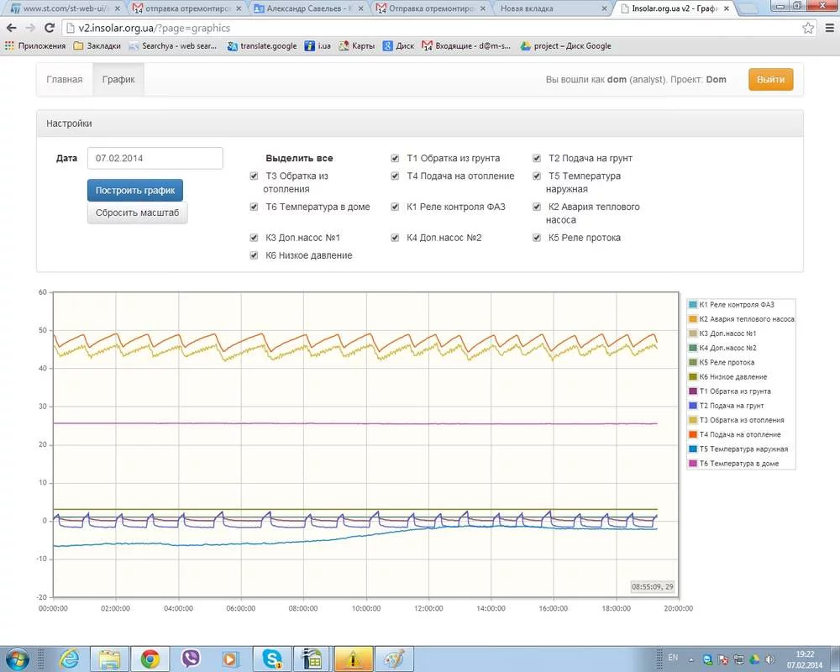Screen dimensions: 840x672
Task: Toggle the 'K6 Низкое давление' checkbox
Action: point(254,255)
